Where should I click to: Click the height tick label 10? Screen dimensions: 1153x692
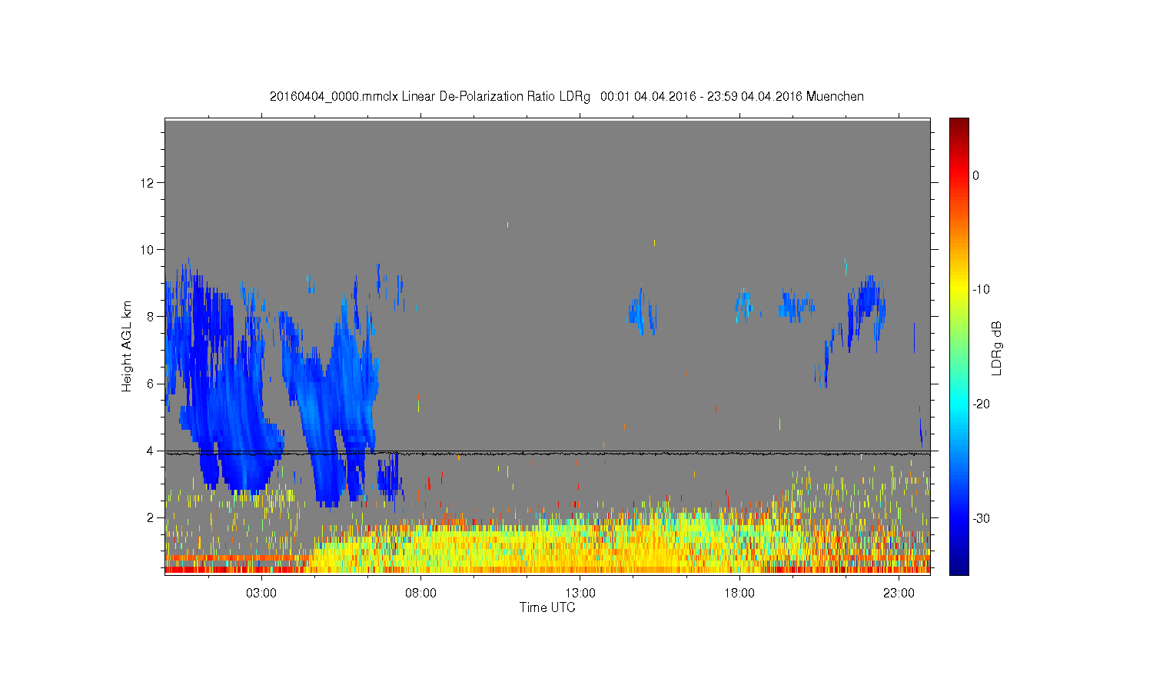(148, 249)
